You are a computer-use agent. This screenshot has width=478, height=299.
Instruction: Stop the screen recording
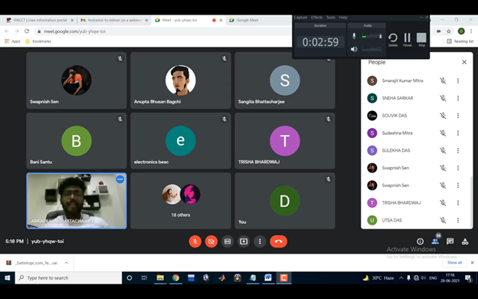[x=421, y=40]
